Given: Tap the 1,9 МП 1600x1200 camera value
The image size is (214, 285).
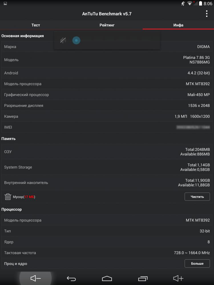Looking at the screenshot, I should tap(192, 116).
